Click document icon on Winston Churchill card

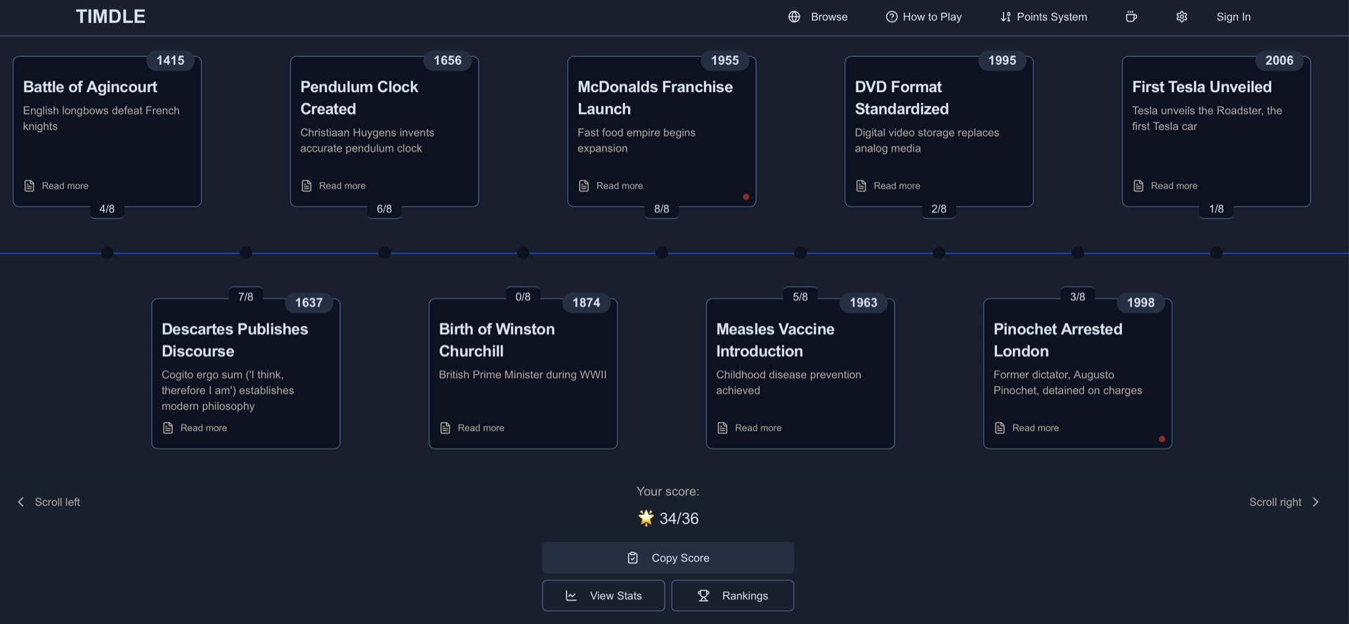tap(445, 428)
